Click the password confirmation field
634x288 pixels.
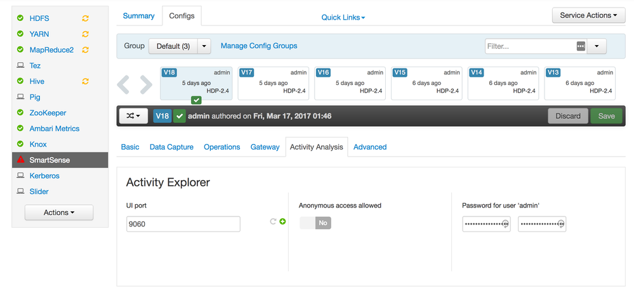(542, 224)
